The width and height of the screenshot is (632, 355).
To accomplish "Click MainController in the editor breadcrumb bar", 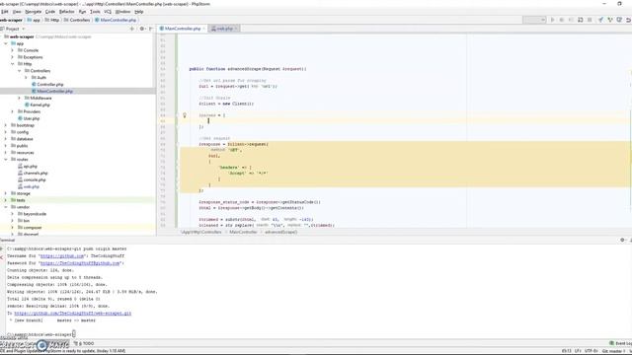I will (x=243, y=233).
